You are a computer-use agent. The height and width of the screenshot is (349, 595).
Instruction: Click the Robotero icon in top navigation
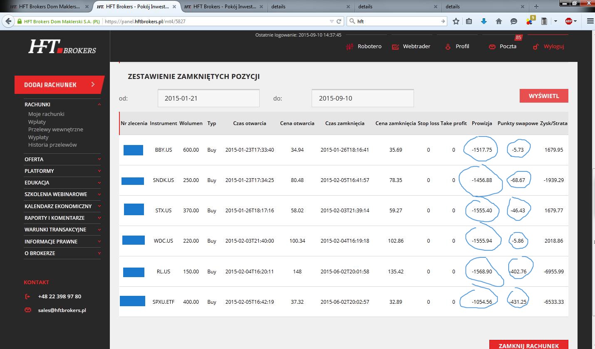(350, 47)
